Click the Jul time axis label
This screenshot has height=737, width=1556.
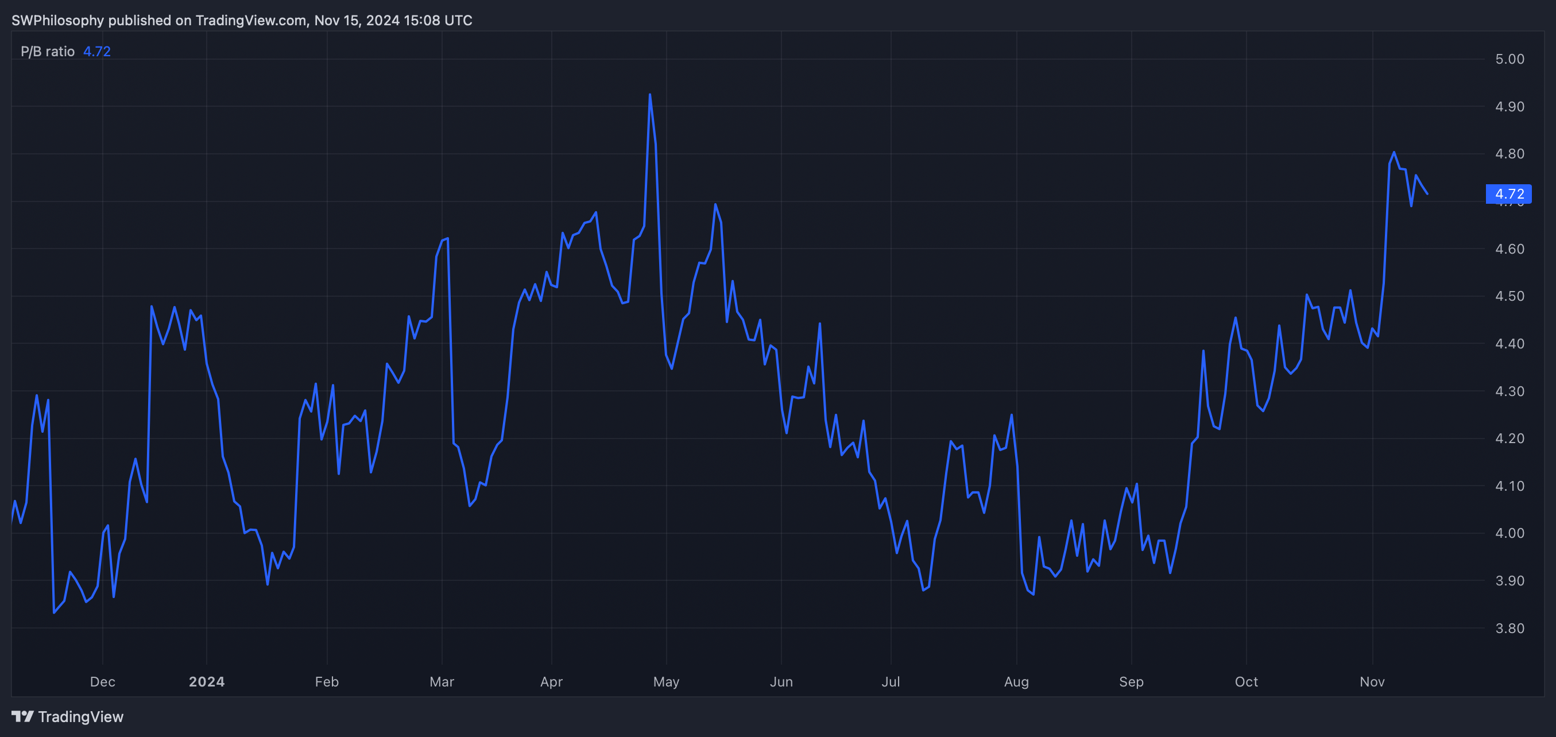[891, 681]
